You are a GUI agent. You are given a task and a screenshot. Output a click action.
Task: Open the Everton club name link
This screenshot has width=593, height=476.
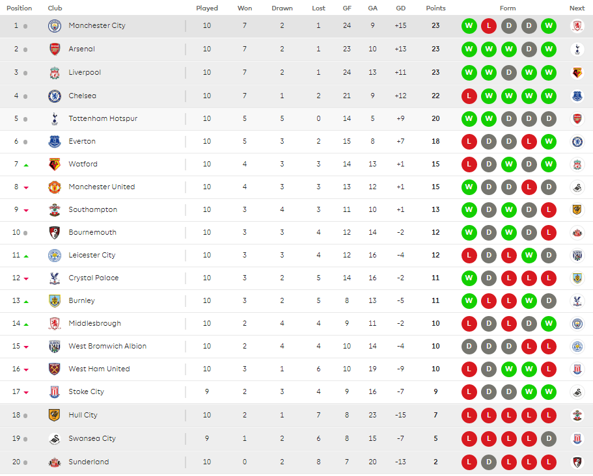coord(82,142)
